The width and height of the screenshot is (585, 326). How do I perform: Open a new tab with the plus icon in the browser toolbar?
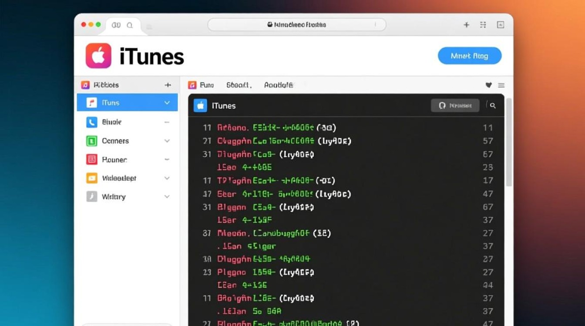[x=466, y=25]
